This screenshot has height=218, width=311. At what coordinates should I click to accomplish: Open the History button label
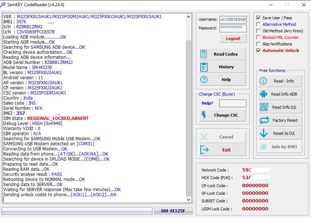click(x=226, y=67)
